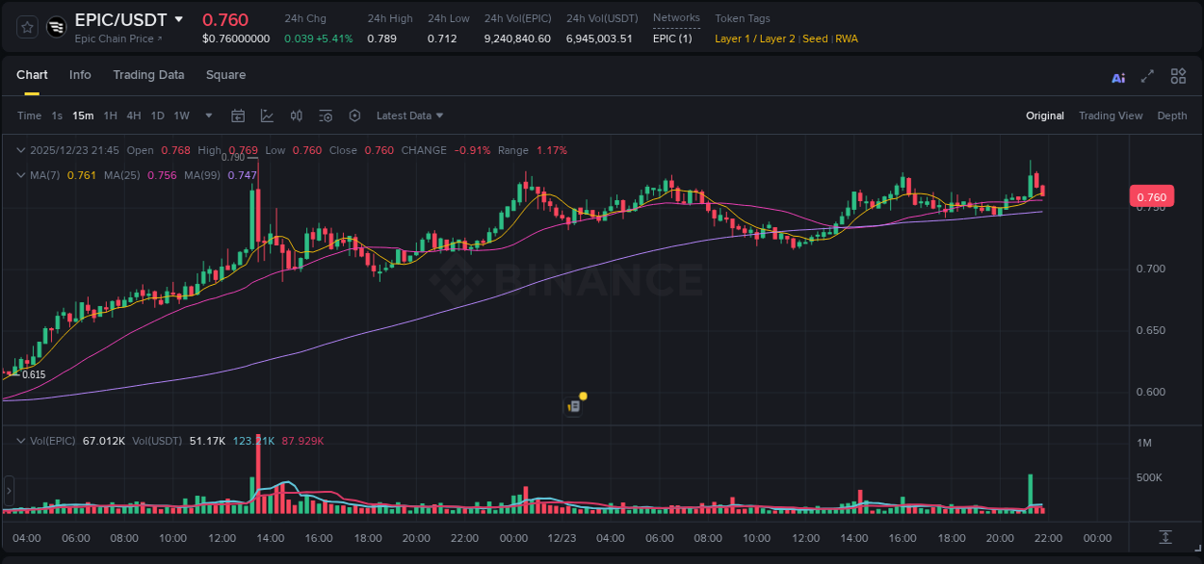Favorite EPIC/USDT with the star icon

coord(25,27)
